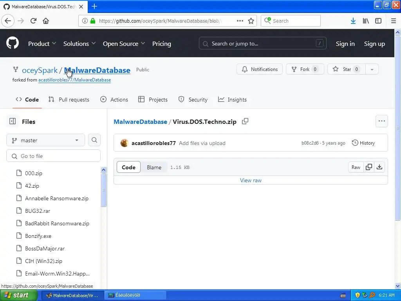Open the browser home page icon
The image size is (401, 301).
pos(46,21)
